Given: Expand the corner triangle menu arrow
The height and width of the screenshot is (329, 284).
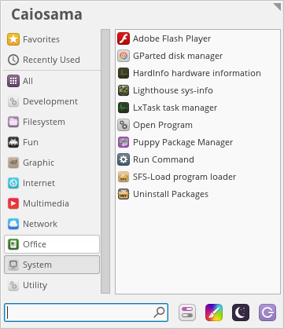Looking at the screenshot, I should (278, 6).
